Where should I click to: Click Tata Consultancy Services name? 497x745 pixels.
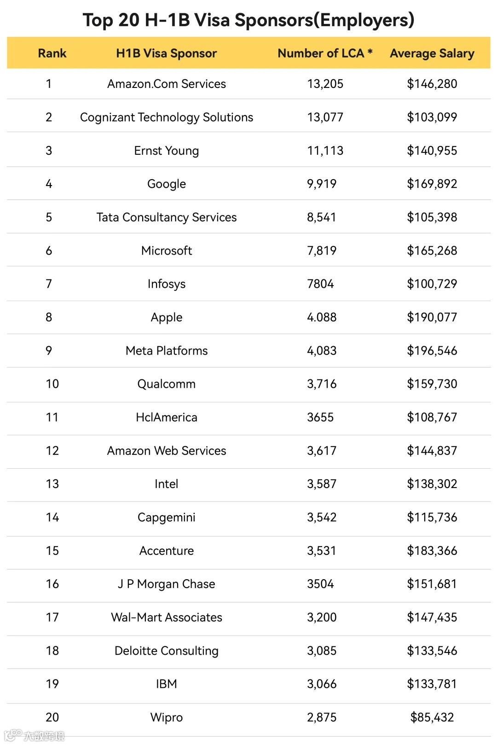coord(167,217)
